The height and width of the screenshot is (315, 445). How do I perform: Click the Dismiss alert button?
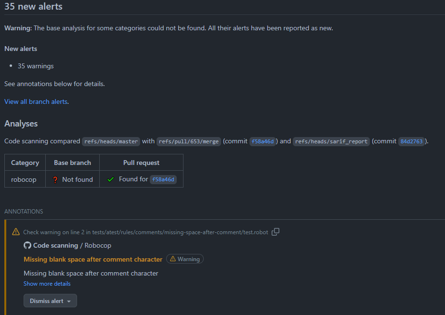46,300
